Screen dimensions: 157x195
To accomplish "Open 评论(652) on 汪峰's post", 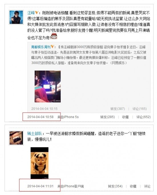I will point(143,117).
